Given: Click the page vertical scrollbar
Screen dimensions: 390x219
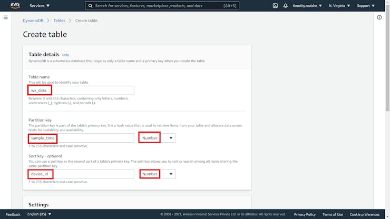Looking at the screenshot, I should (387, 57).
